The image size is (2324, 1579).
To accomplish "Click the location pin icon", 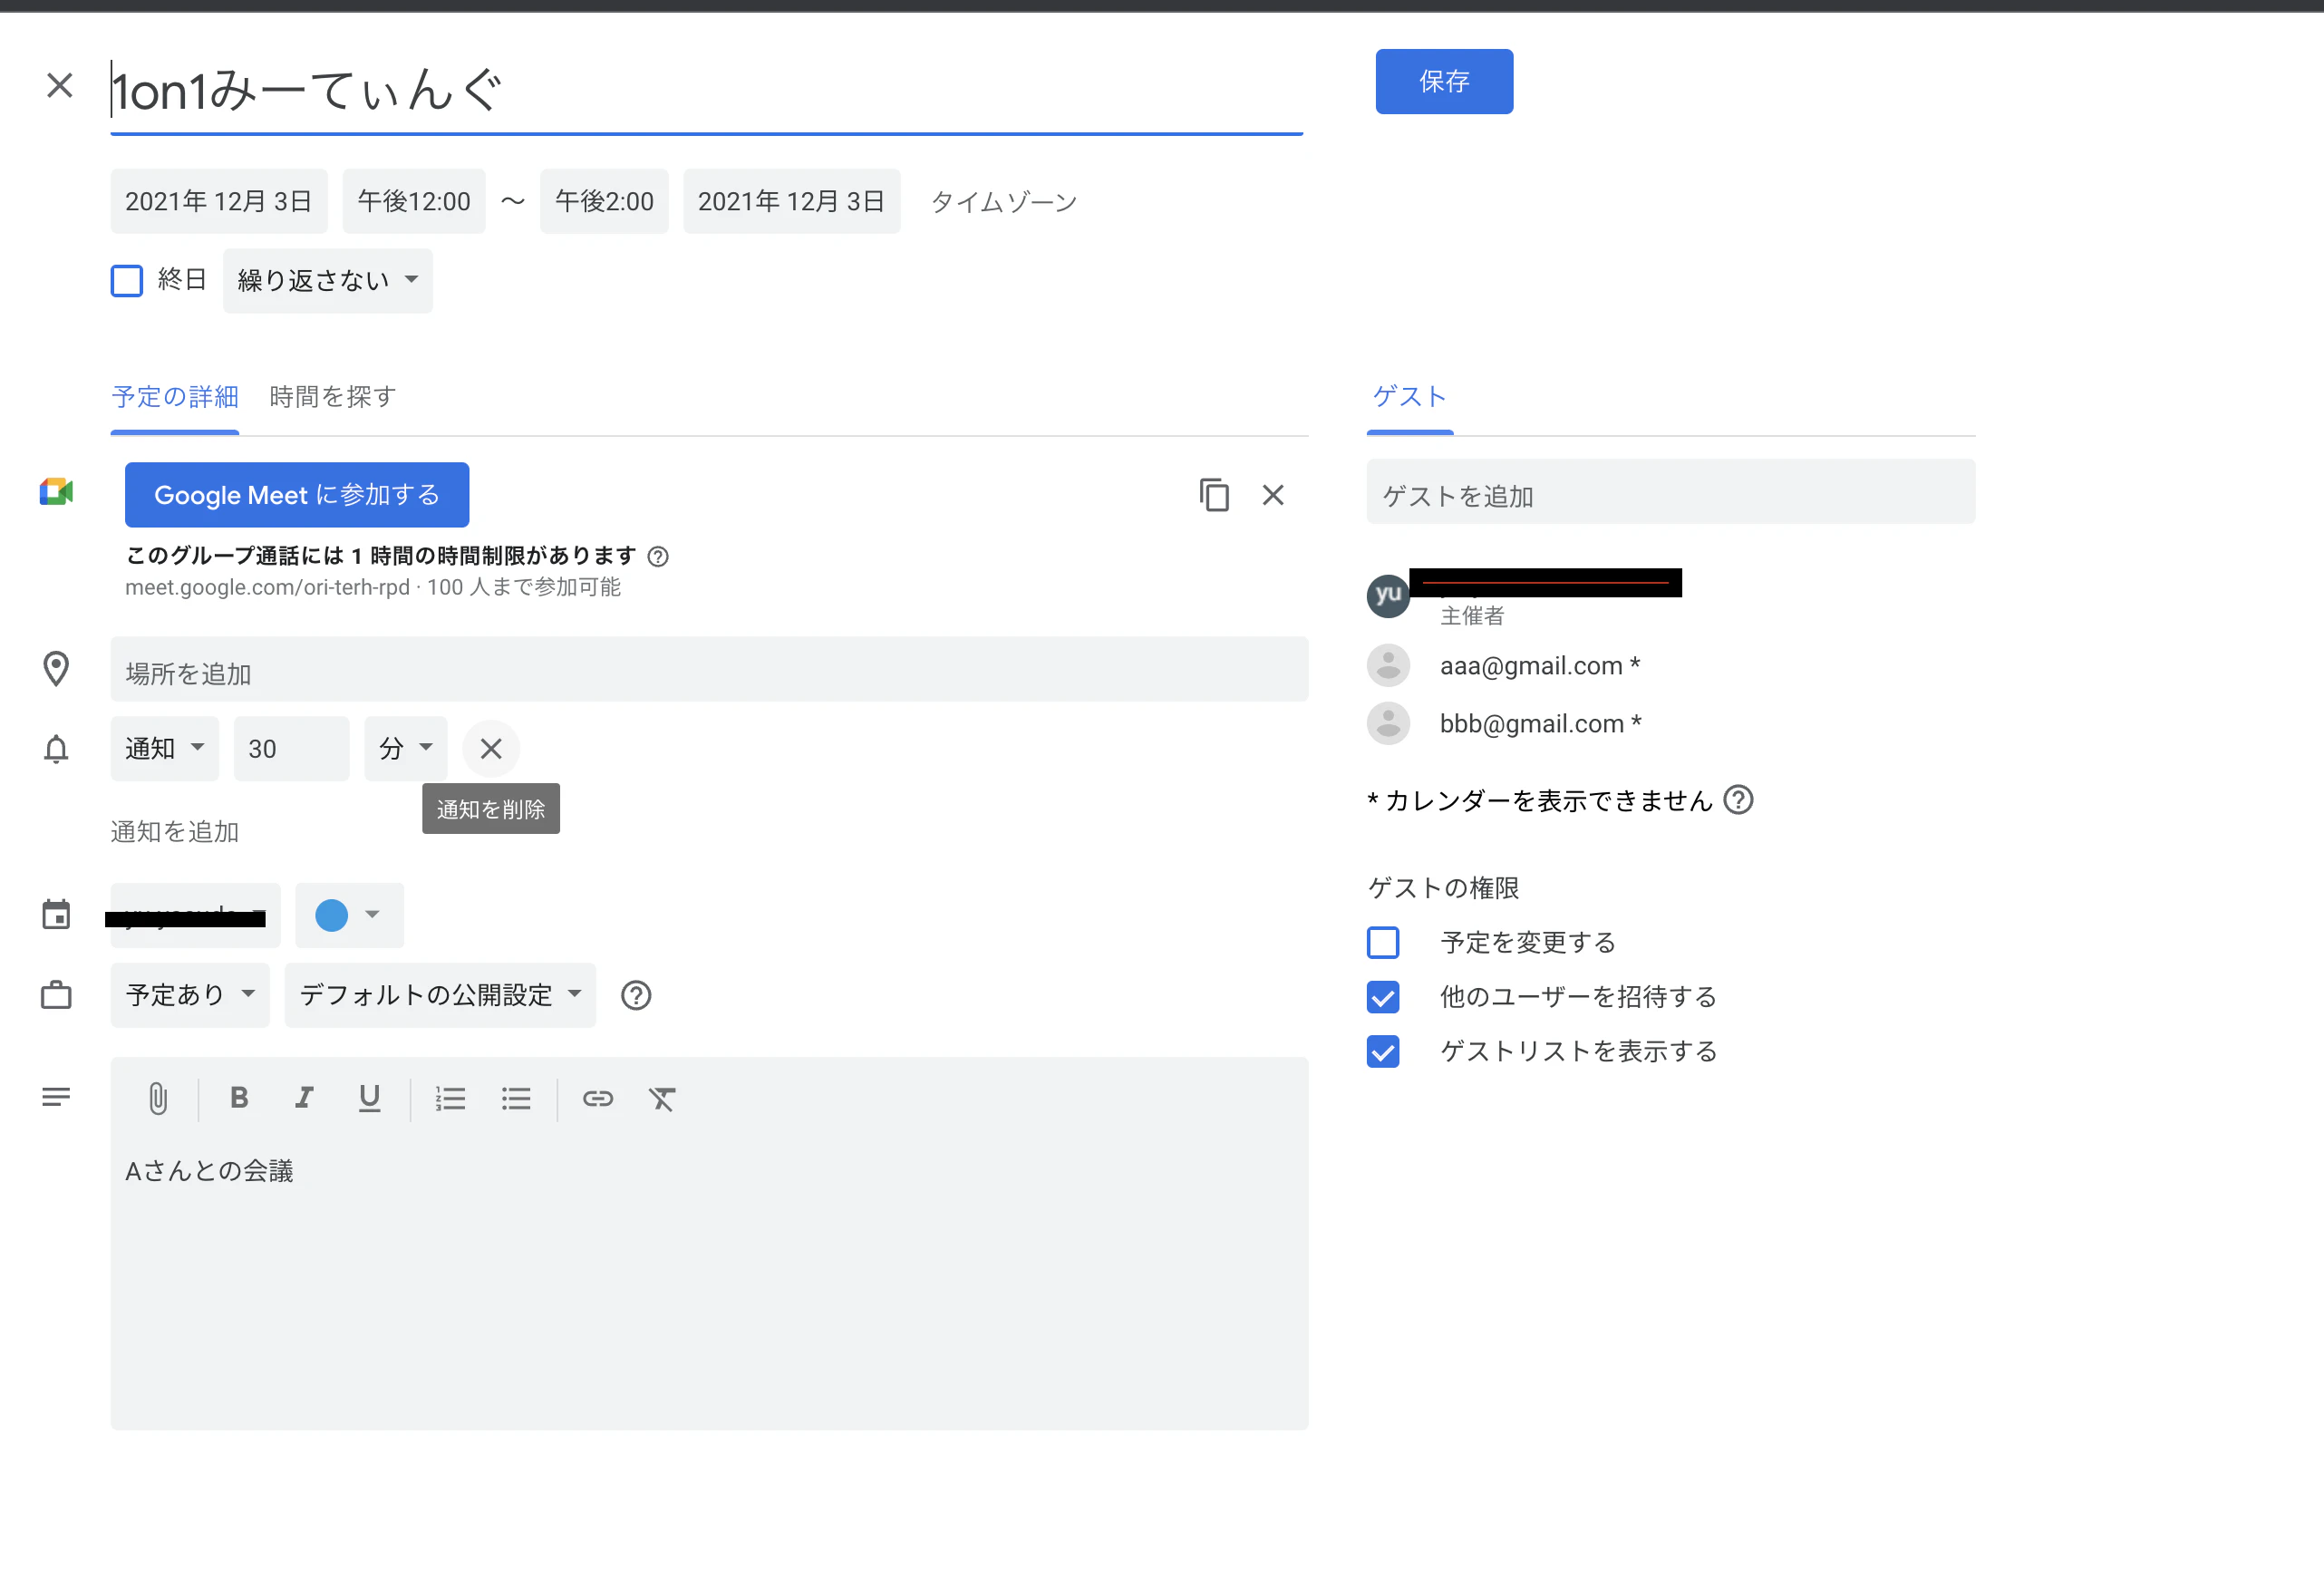I will click(x=56, y=669).
